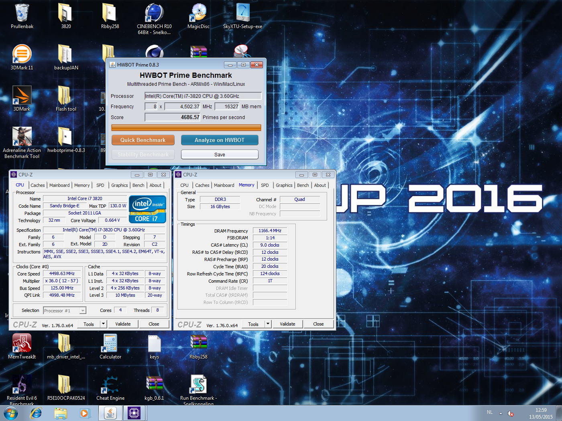This screenshot has width=562, height=421.
Task: Open the mb_driver_intel folder
Action: pos(66,346)
